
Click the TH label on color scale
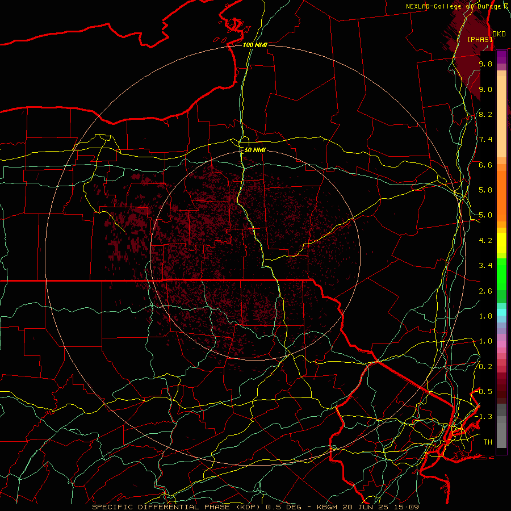pyautogui.click(x=488, y=442)
